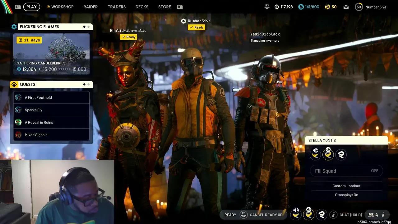Select Custom Loadout option
Viewport: 398px width, 224px height.
[346, 186]
